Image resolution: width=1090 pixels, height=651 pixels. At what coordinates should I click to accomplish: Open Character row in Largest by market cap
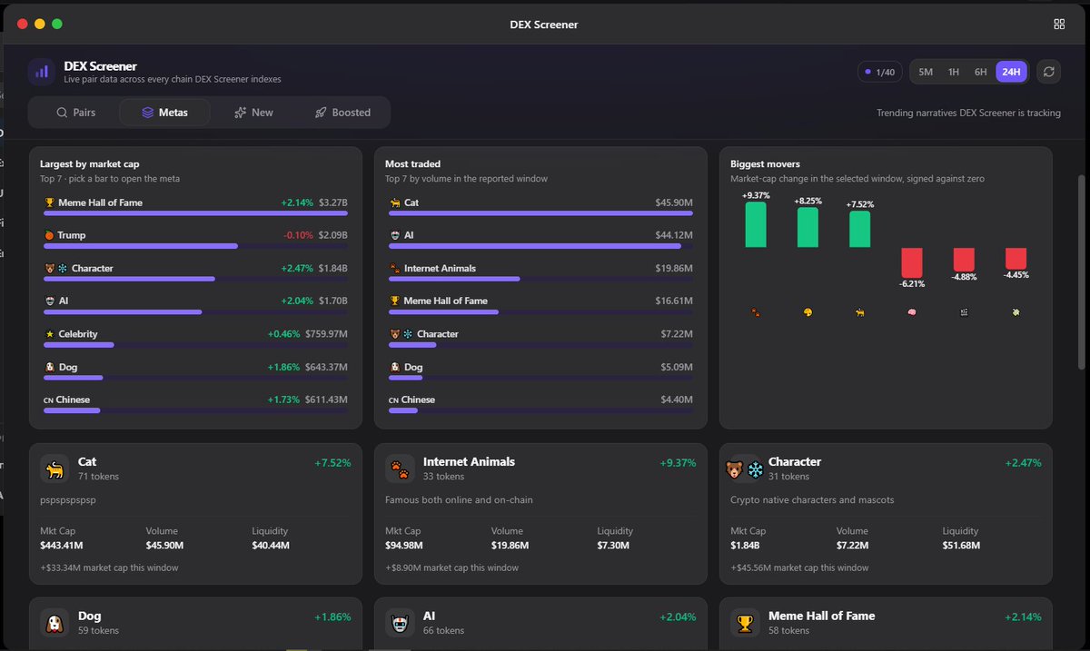coord(195,272)
